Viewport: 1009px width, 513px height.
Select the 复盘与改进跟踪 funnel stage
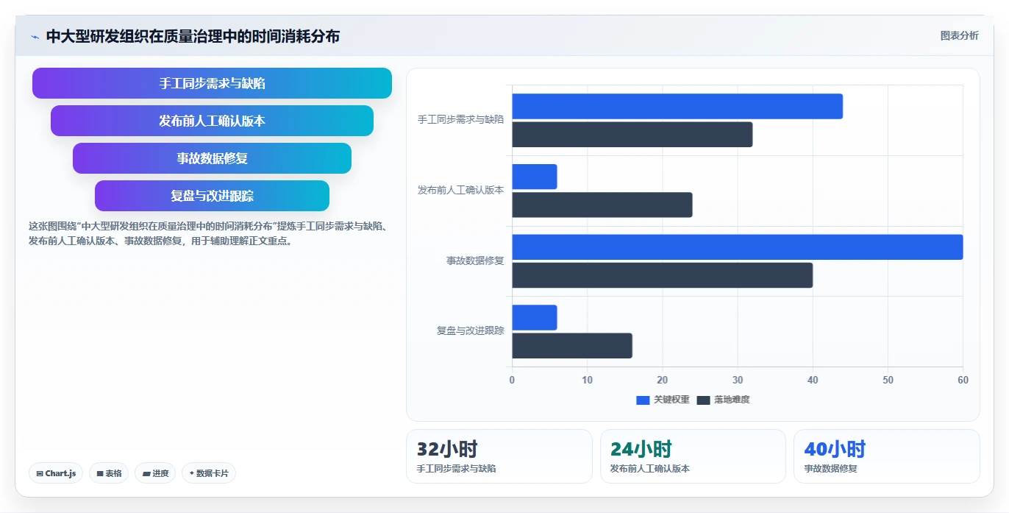coord(212,196)
